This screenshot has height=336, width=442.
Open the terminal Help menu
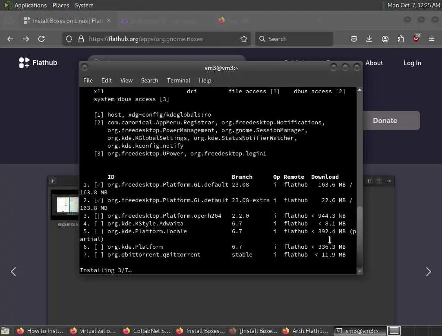click(205, 80)
